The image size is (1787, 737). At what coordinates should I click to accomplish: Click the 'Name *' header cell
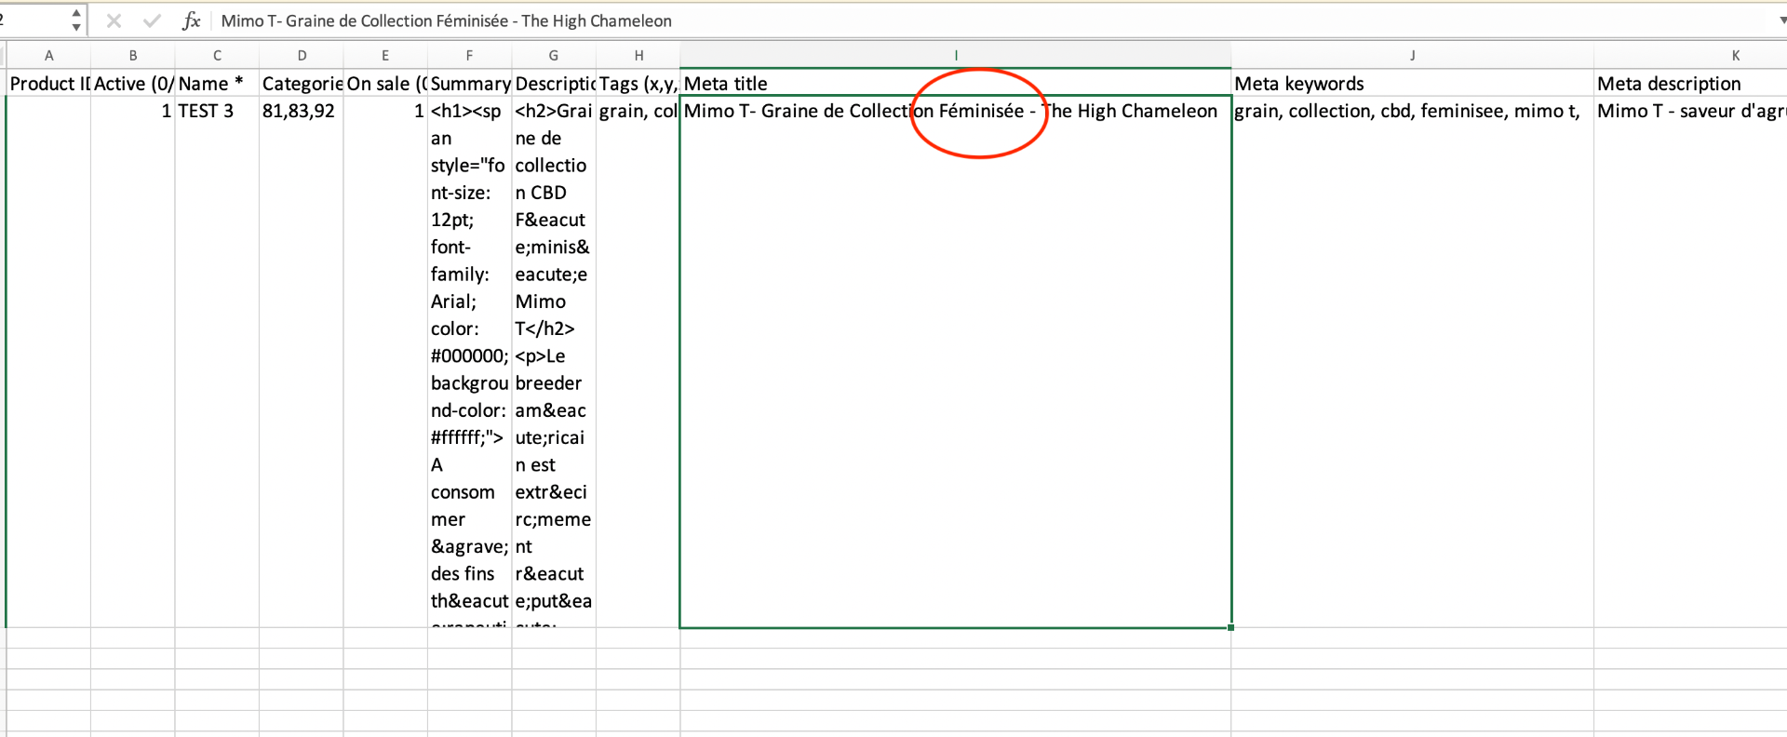coord(217,83)
